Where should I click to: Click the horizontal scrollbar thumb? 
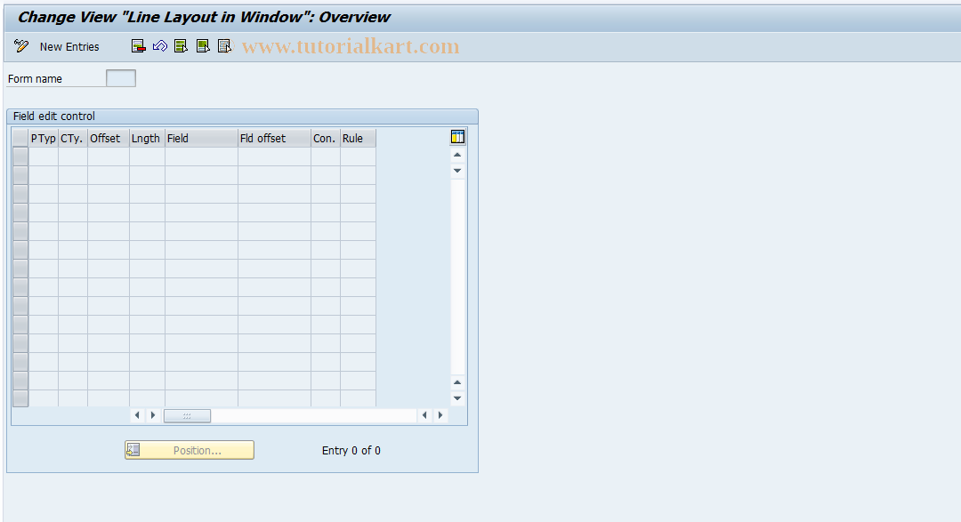(x=187, y=415)
